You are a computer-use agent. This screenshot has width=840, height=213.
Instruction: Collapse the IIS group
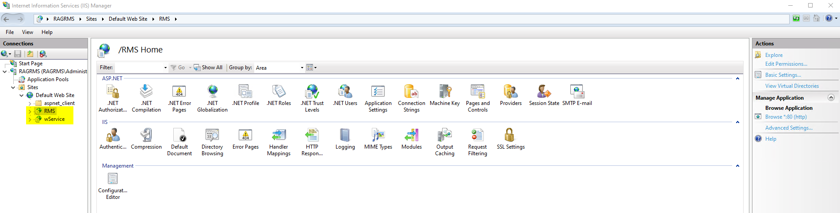(737, 122)
